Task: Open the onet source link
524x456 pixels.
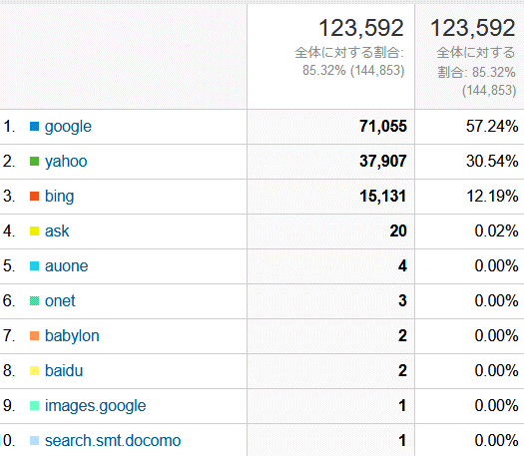Action: (x=60, y=300)
